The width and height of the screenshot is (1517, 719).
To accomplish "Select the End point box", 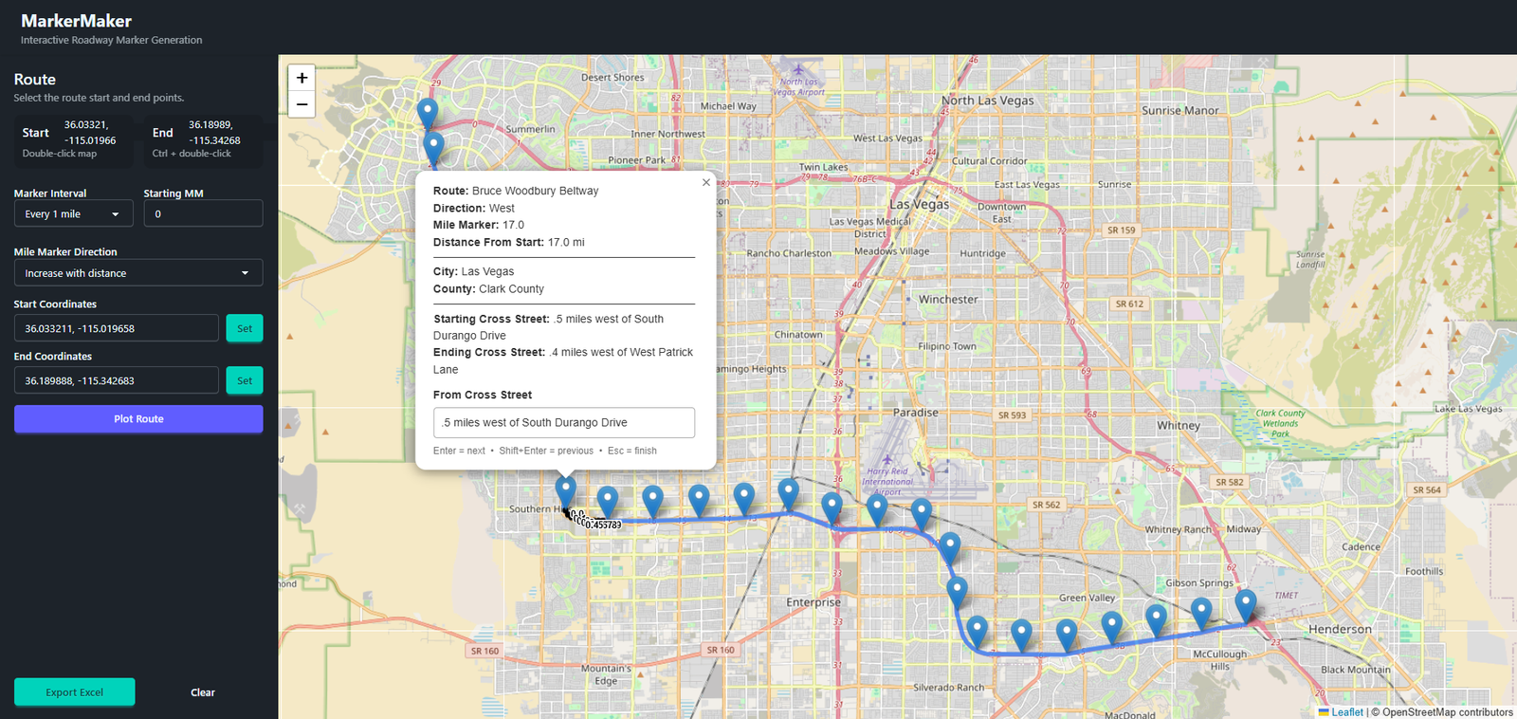I will [x=203, y=141].
